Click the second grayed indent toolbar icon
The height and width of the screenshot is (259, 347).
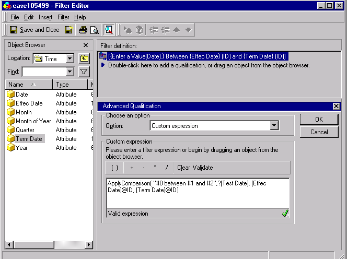point(165,30)
